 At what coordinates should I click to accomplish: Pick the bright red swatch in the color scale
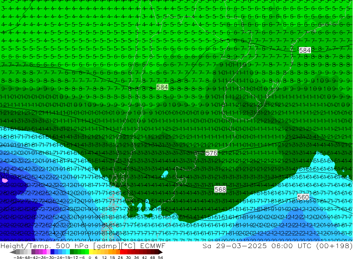(122, 252)
